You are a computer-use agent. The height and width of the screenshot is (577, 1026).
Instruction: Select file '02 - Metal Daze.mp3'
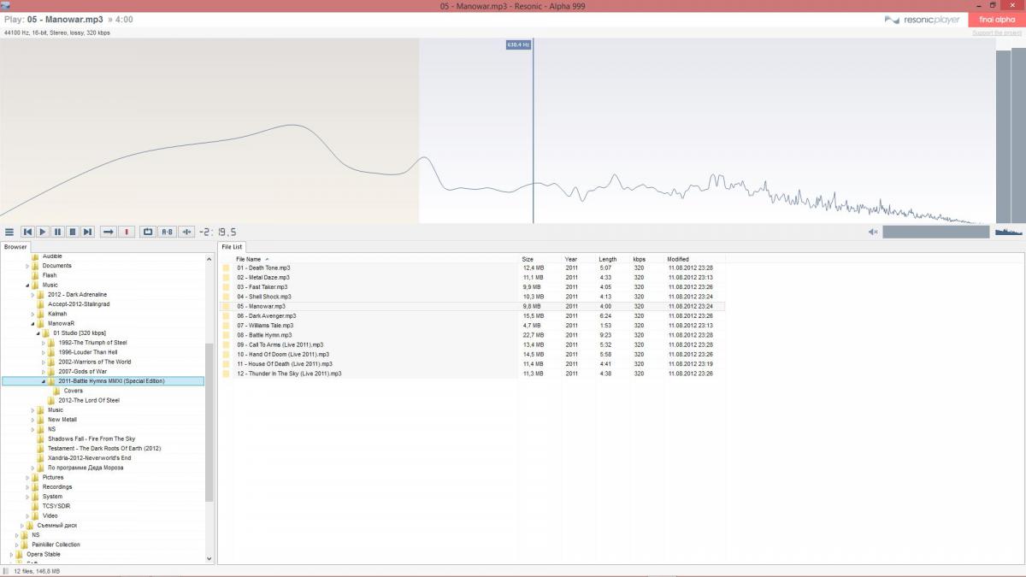click(263, 277)
